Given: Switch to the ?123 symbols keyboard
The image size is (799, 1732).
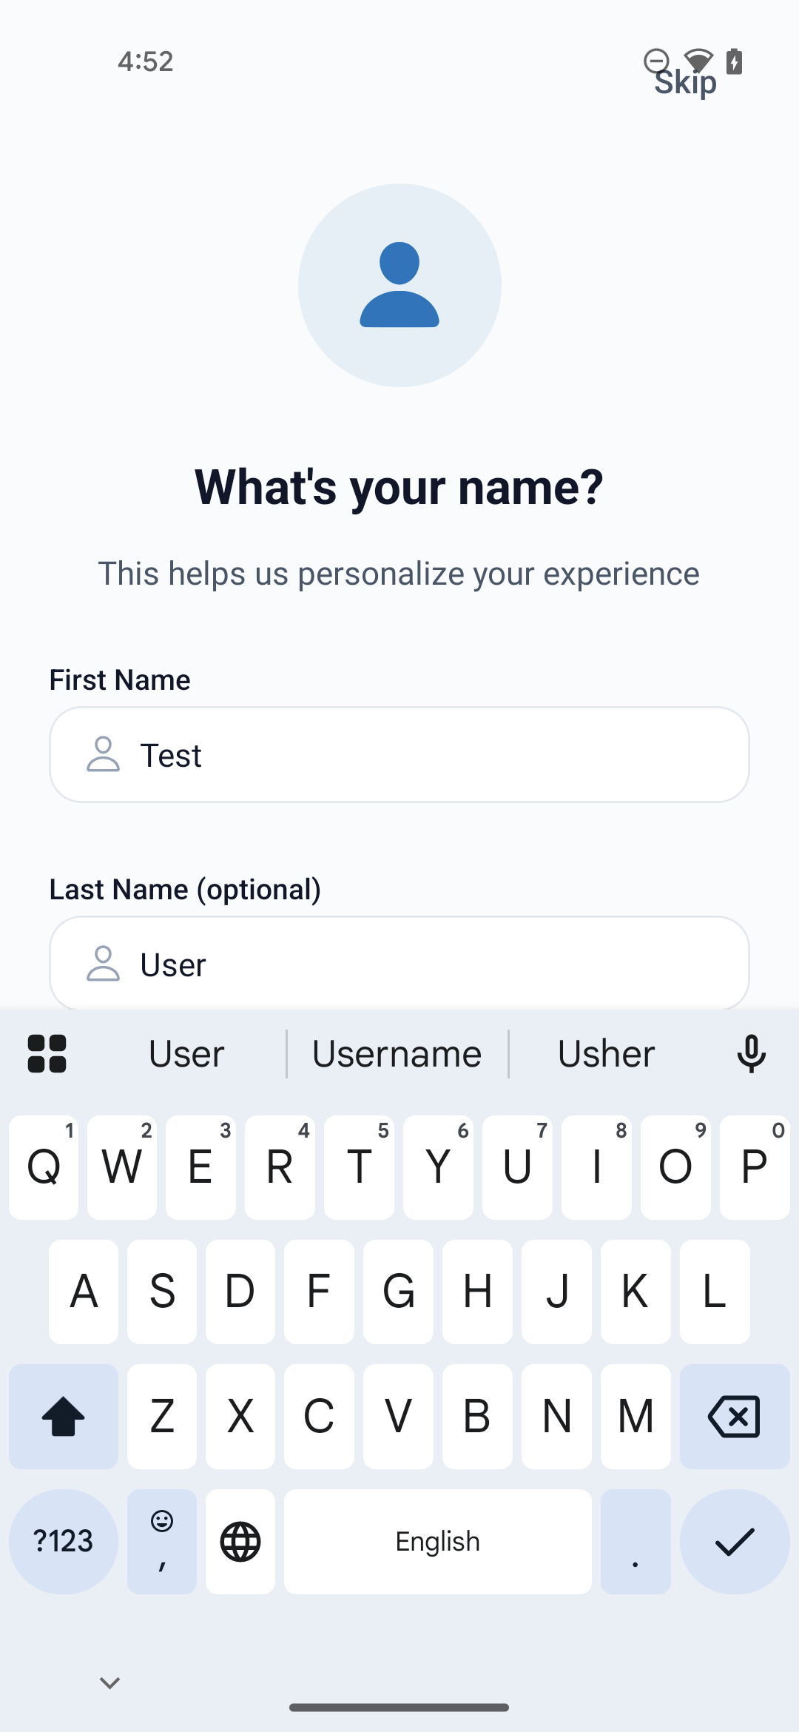Looking at the screenshot, I should [x=64, y=1542].
